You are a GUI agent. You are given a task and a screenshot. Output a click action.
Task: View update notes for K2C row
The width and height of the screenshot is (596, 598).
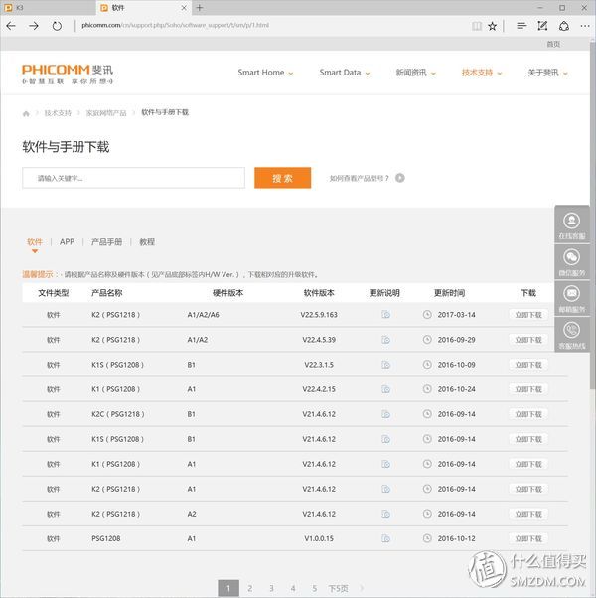(x=385, y=414)
